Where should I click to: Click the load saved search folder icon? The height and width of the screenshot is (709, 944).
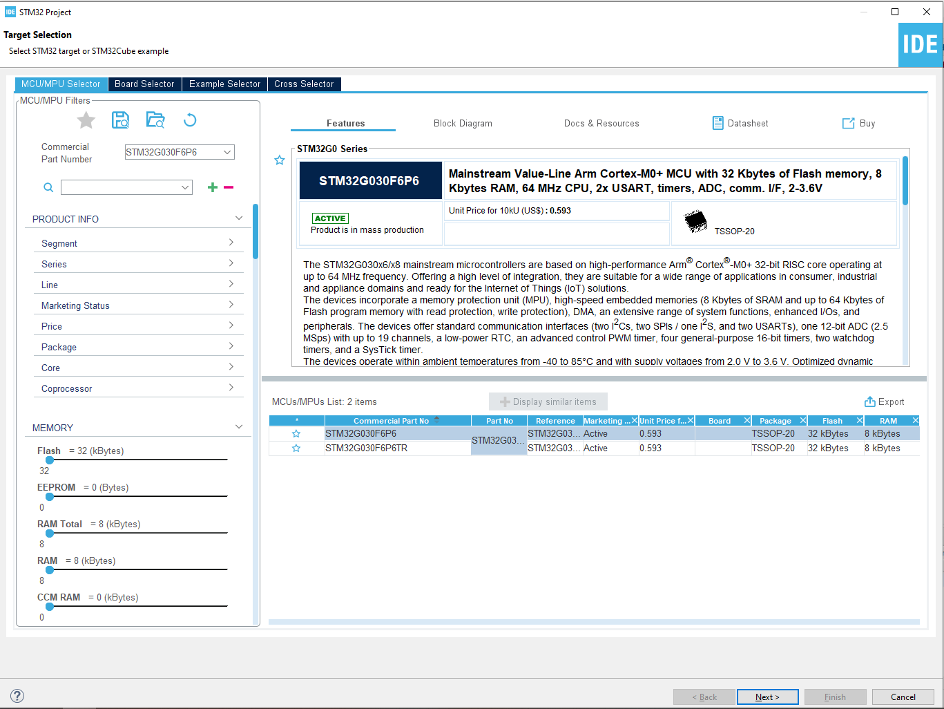155,120
